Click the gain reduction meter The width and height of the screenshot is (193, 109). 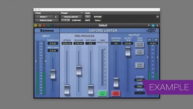[x=103, y=68]
